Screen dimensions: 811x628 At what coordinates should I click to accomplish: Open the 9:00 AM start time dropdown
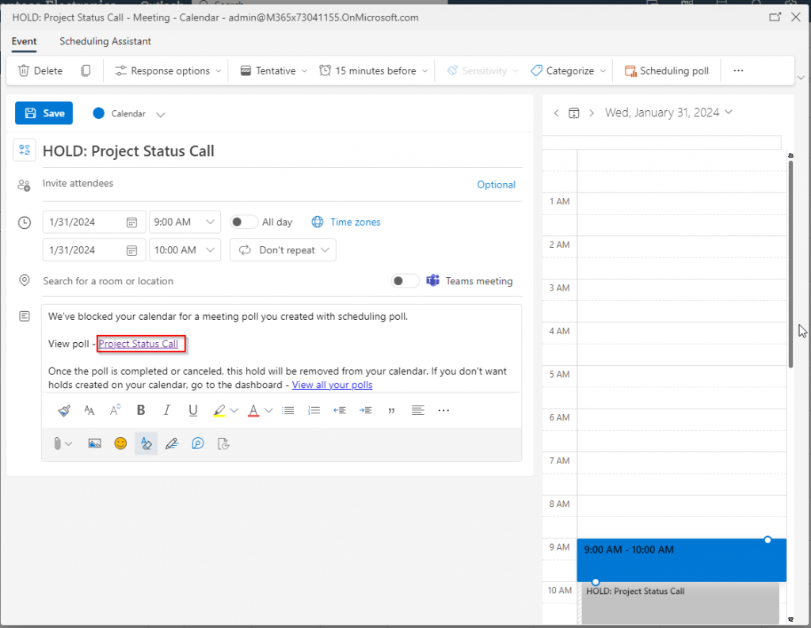click(x=185, y=222)
